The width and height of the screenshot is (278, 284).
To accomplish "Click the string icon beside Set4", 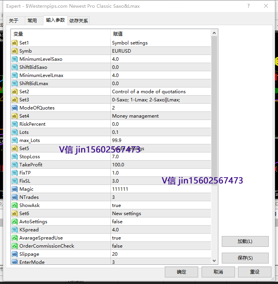I will pos(15,116).
